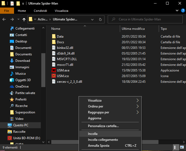Open the Visualizza ribbon tab
Viewport: 186px width, 151px height.
62,11
